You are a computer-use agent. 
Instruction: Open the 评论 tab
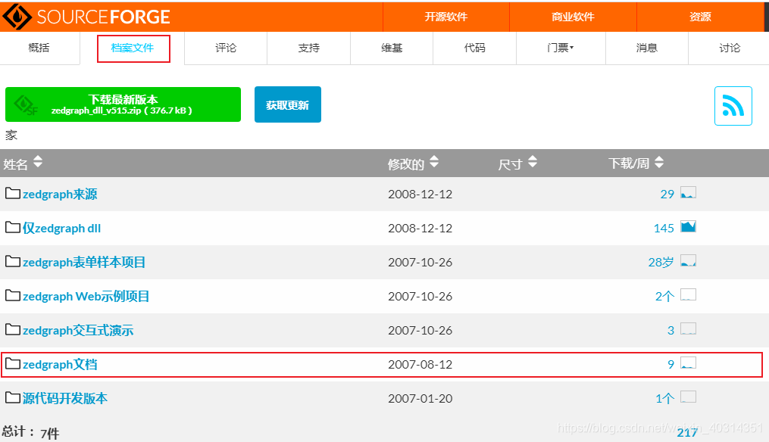(x=226, y=48)
